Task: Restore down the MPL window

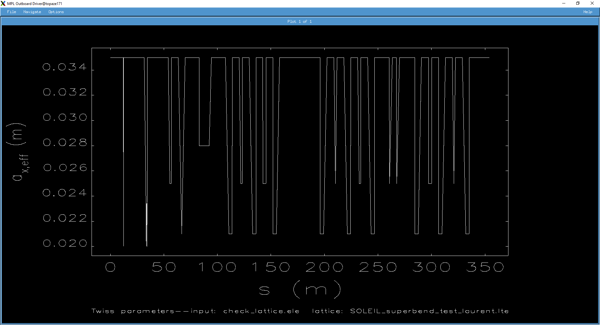Action: tap(578, 3)
